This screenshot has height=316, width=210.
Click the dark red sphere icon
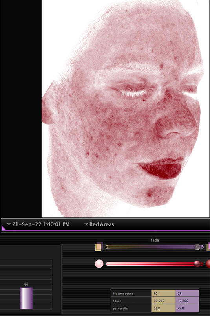[x=208, y=264]
